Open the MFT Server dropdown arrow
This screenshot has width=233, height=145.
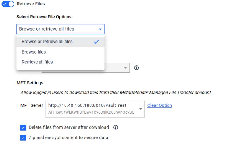(140, 109)
